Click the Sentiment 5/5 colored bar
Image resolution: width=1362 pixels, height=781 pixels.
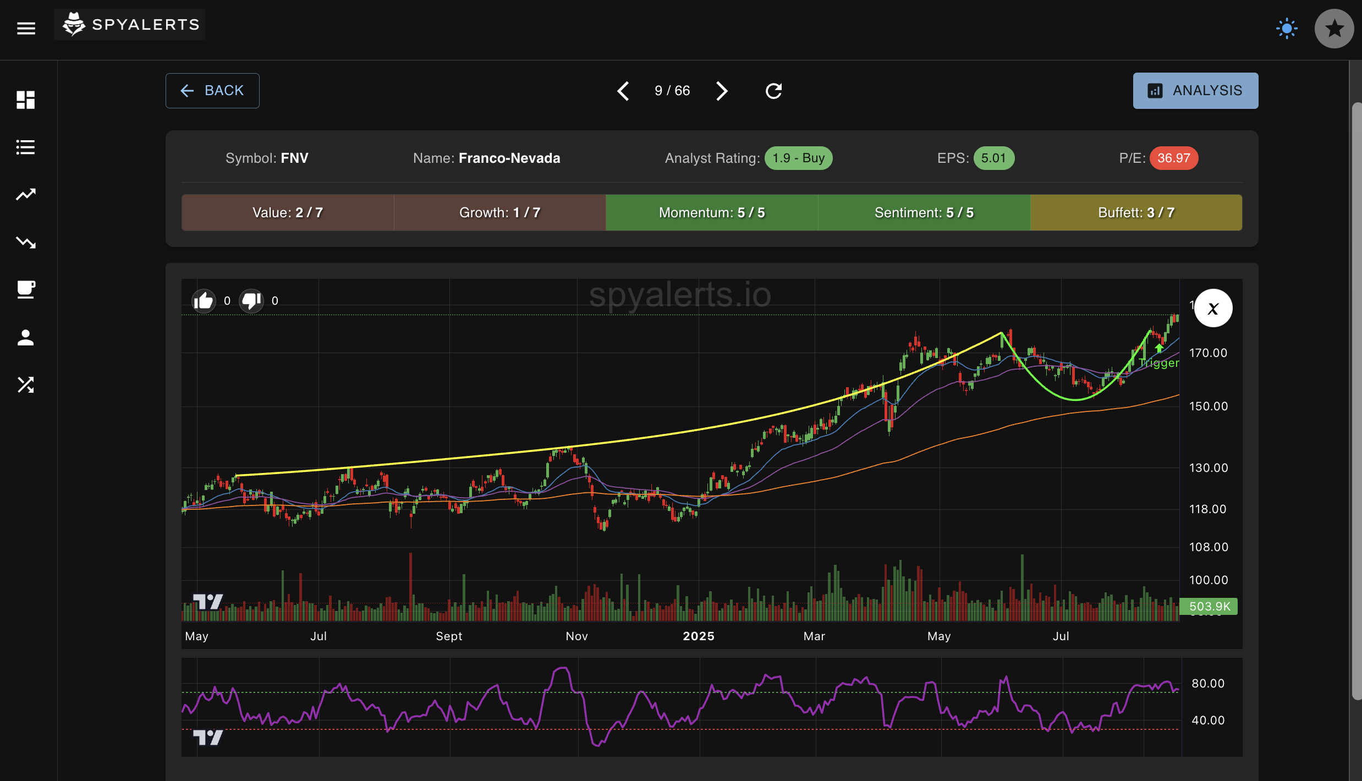point(923,212)
